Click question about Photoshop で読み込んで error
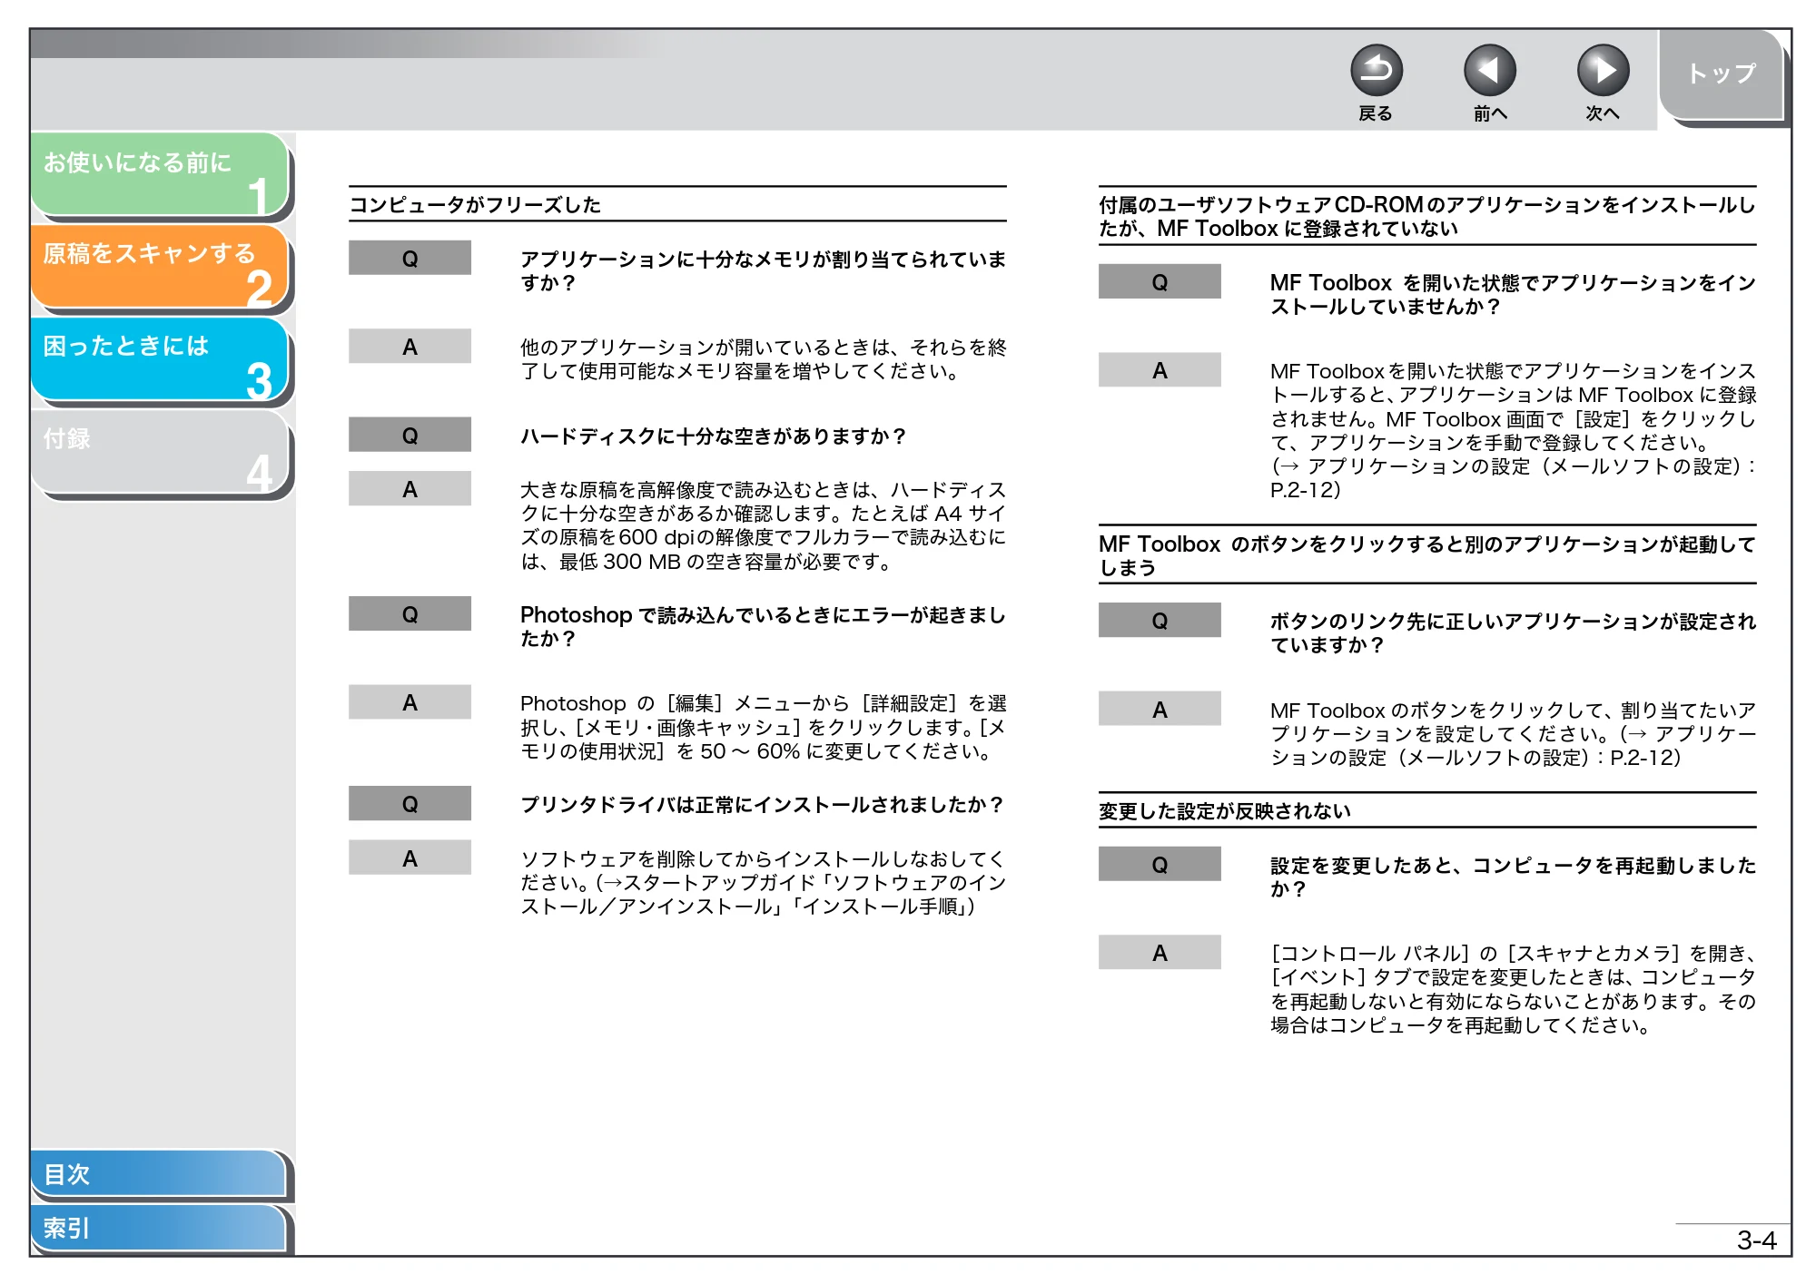This screenshot has height=1284, width=1816. pos(763,626)
